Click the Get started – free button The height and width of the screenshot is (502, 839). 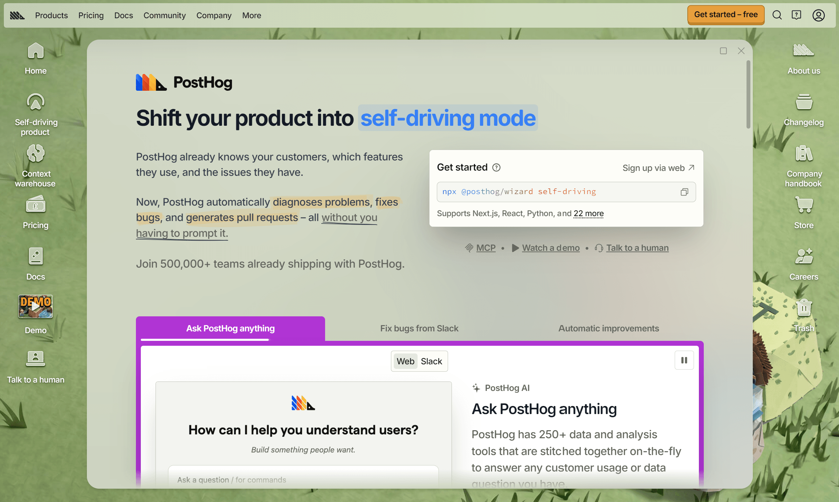click(x=726, y=15)
